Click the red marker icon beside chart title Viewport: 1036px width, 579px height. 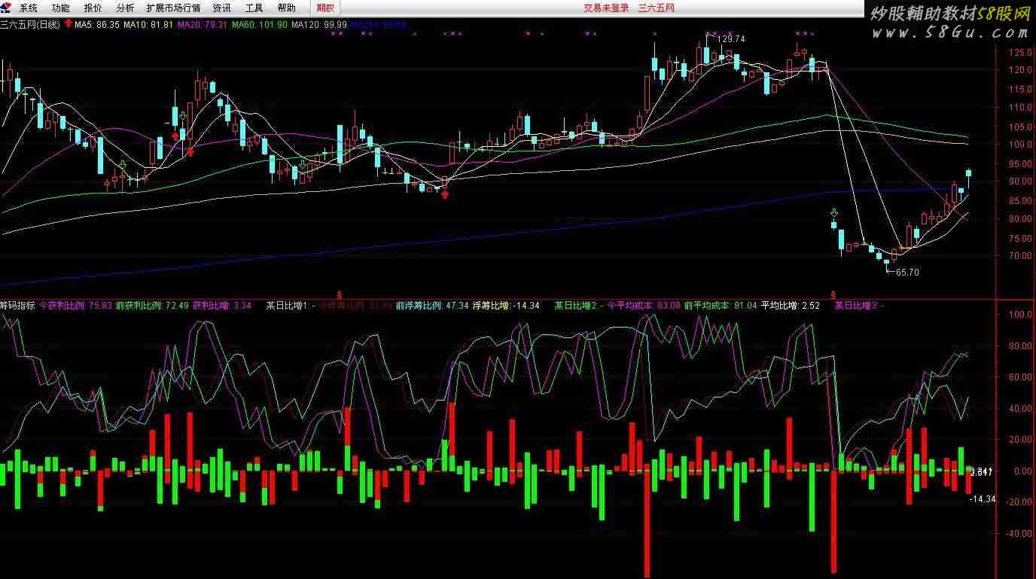click(69, 24)
